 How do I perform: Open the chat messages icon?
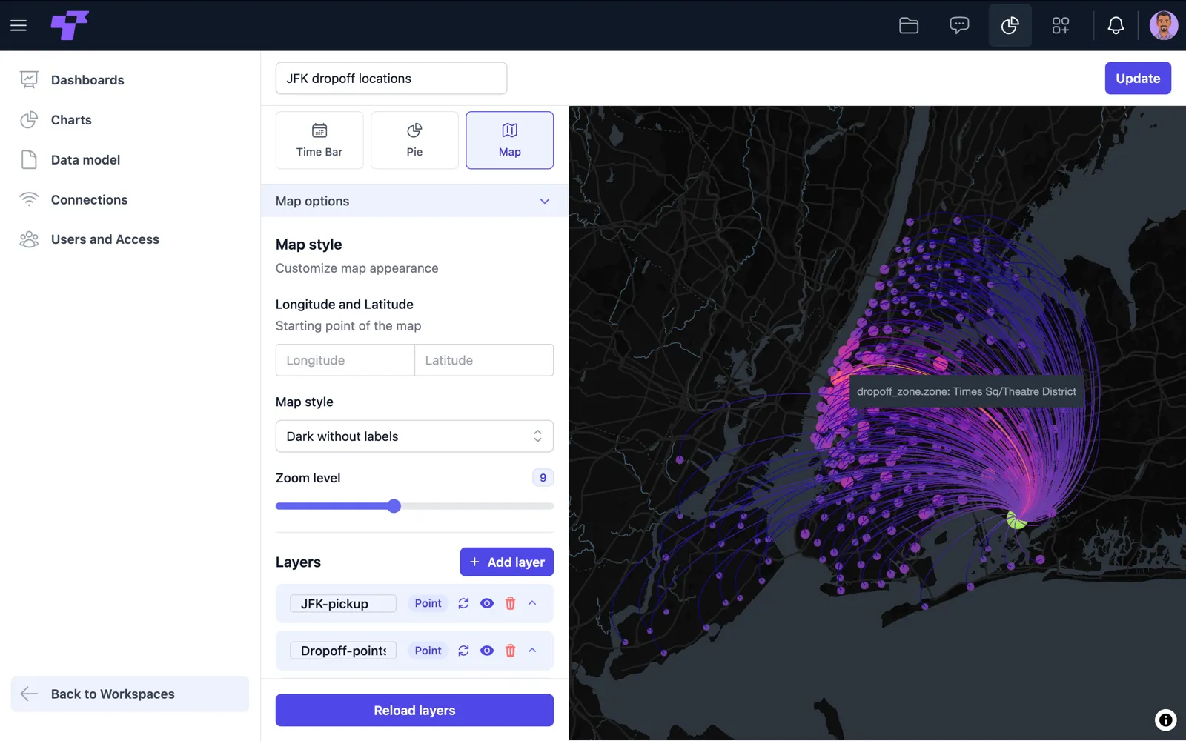click(959, 26)
